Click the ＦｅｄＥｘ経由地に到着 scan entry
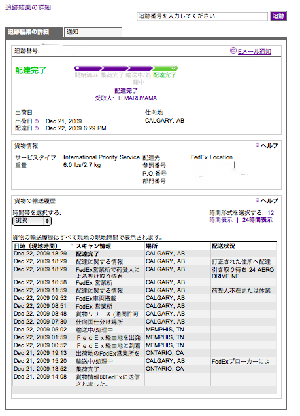 pos(108,345)
